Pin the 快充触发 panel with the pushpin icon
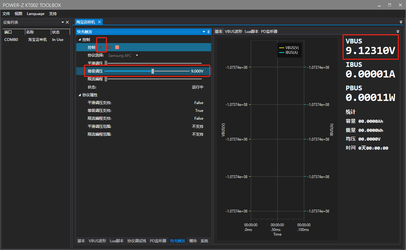406x250 pixels. pyautogui.click(x=208, y=32)
